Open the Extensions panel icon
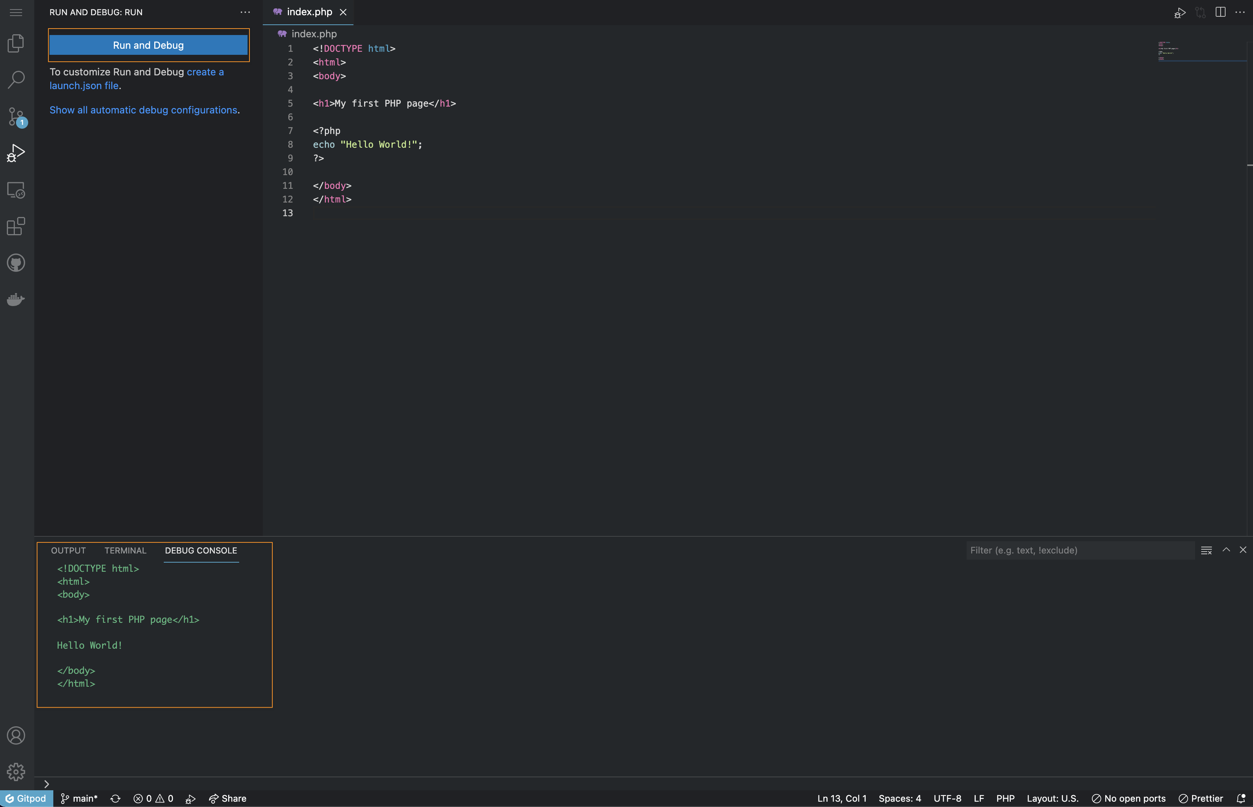Screen dimensions: 1253x807 16,226
